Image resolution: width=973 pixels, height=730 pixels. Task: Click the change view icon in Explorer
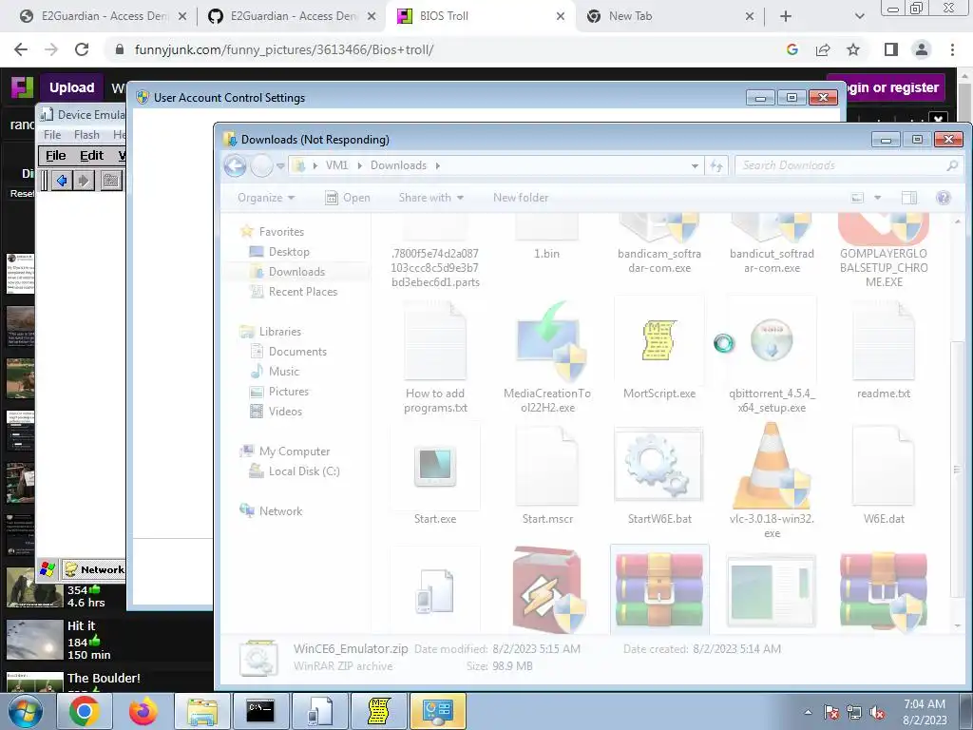[858, 198]
